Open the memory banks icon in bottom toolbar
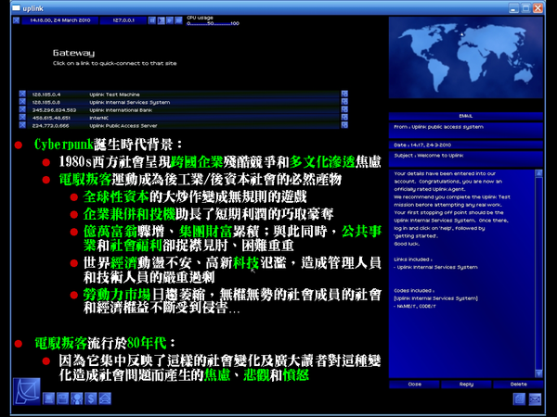Screen dimensions: 557x417 pyautogui.click(x=63, y=398)
